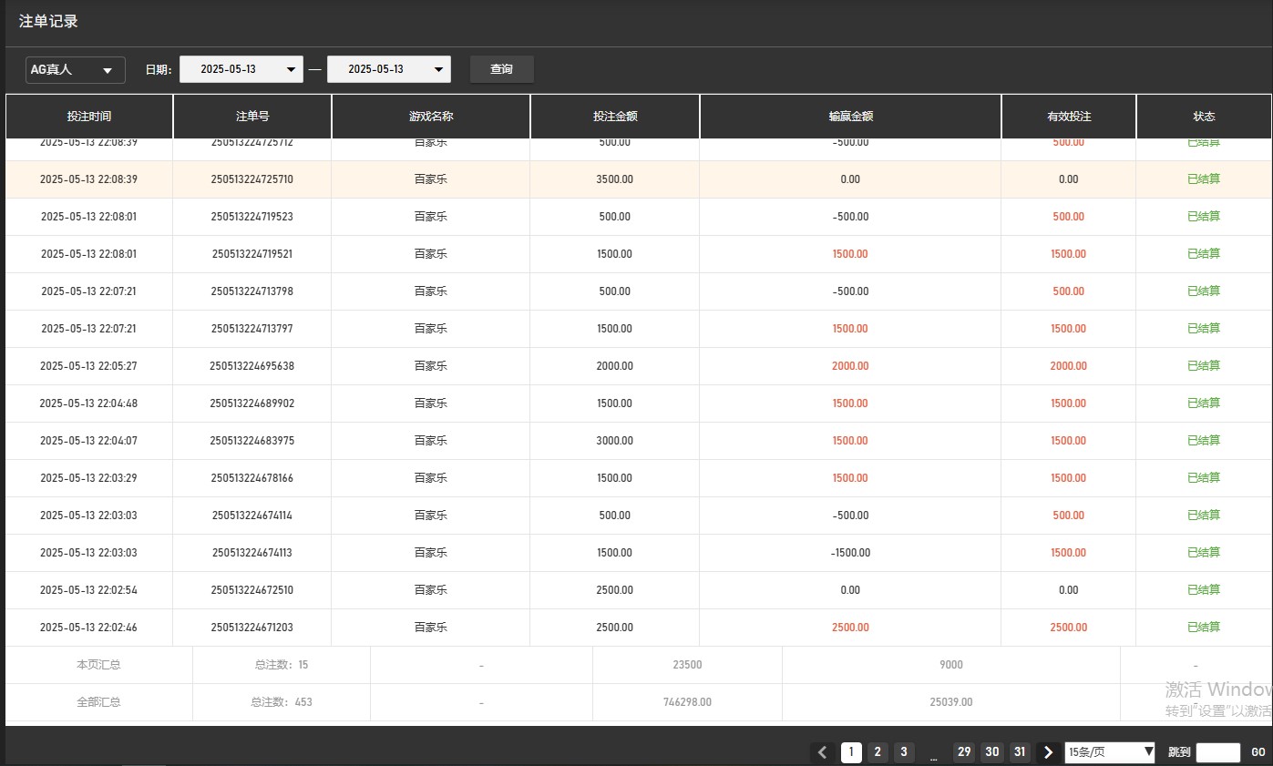Go to previous page using left arrow

pos(822,752)
